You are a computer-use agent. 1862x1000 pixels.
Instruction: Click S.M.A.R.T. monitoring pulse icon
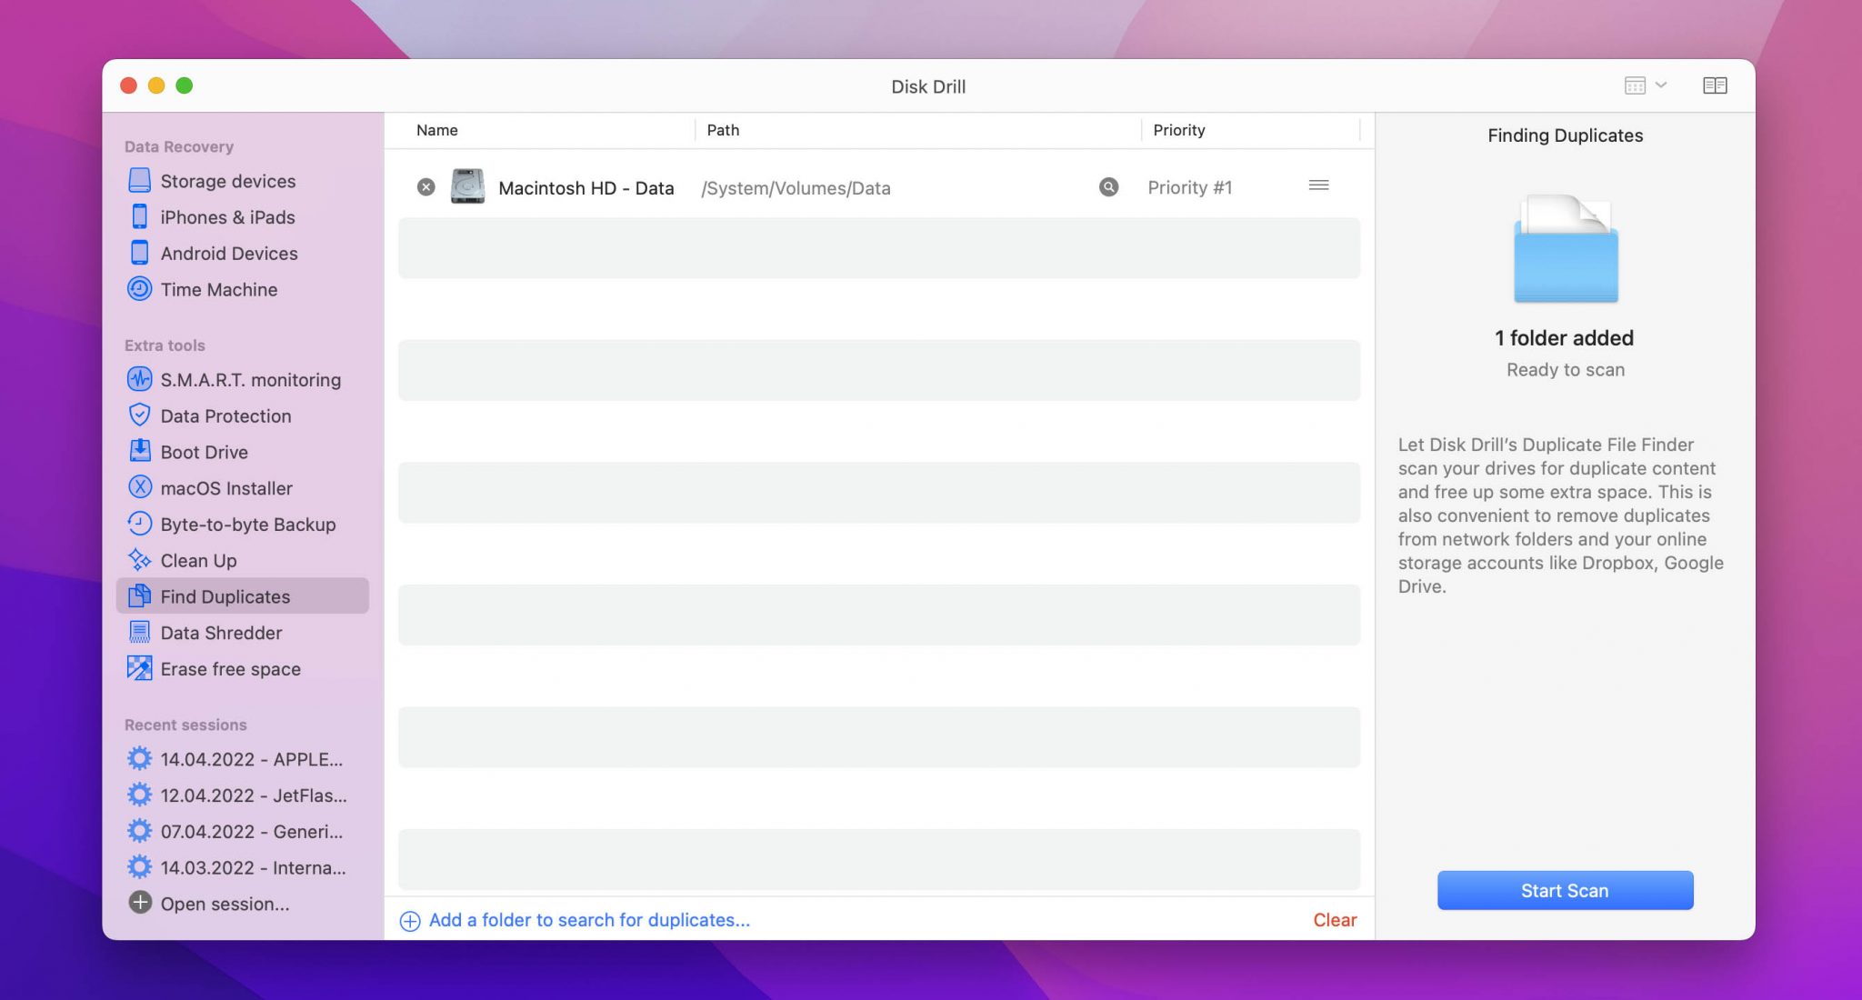click(x=139, y=379)
